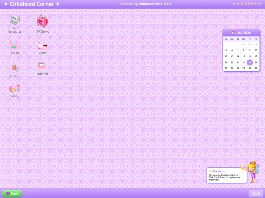The width and height of the screenshot is (265, 198).
Task: Select day 29 in the calendar
Action: coord(244,68)
